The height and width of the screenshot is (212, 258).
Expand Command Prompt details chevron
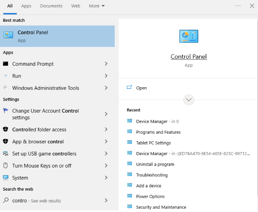106,64
